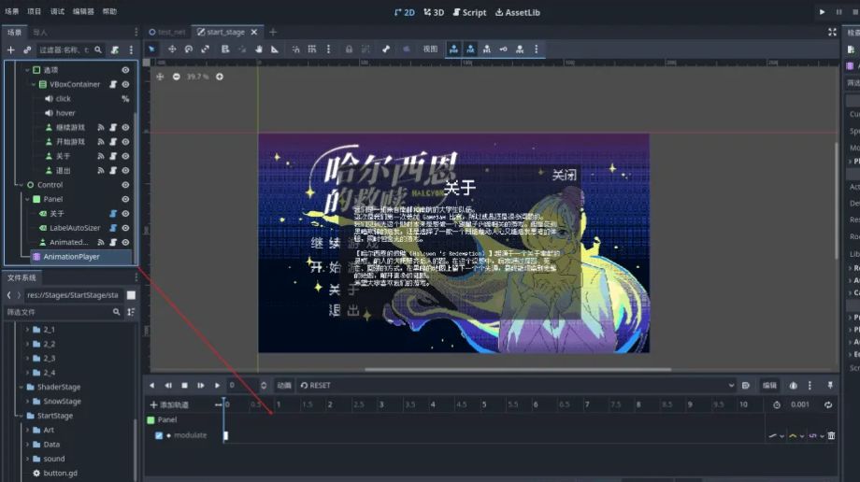Expand the 2_1 folder

pyautogui.click(x=27, y=330)
